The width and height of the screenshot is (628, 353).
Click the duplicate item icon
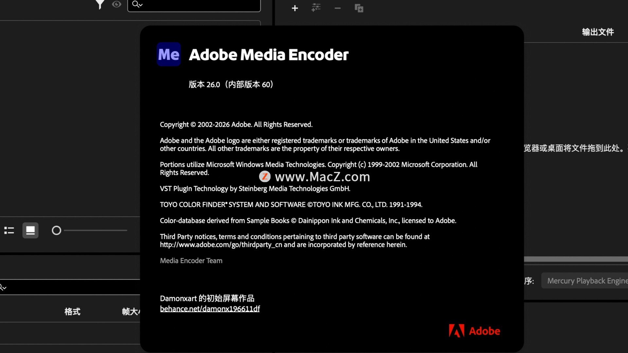coord(359,8)
